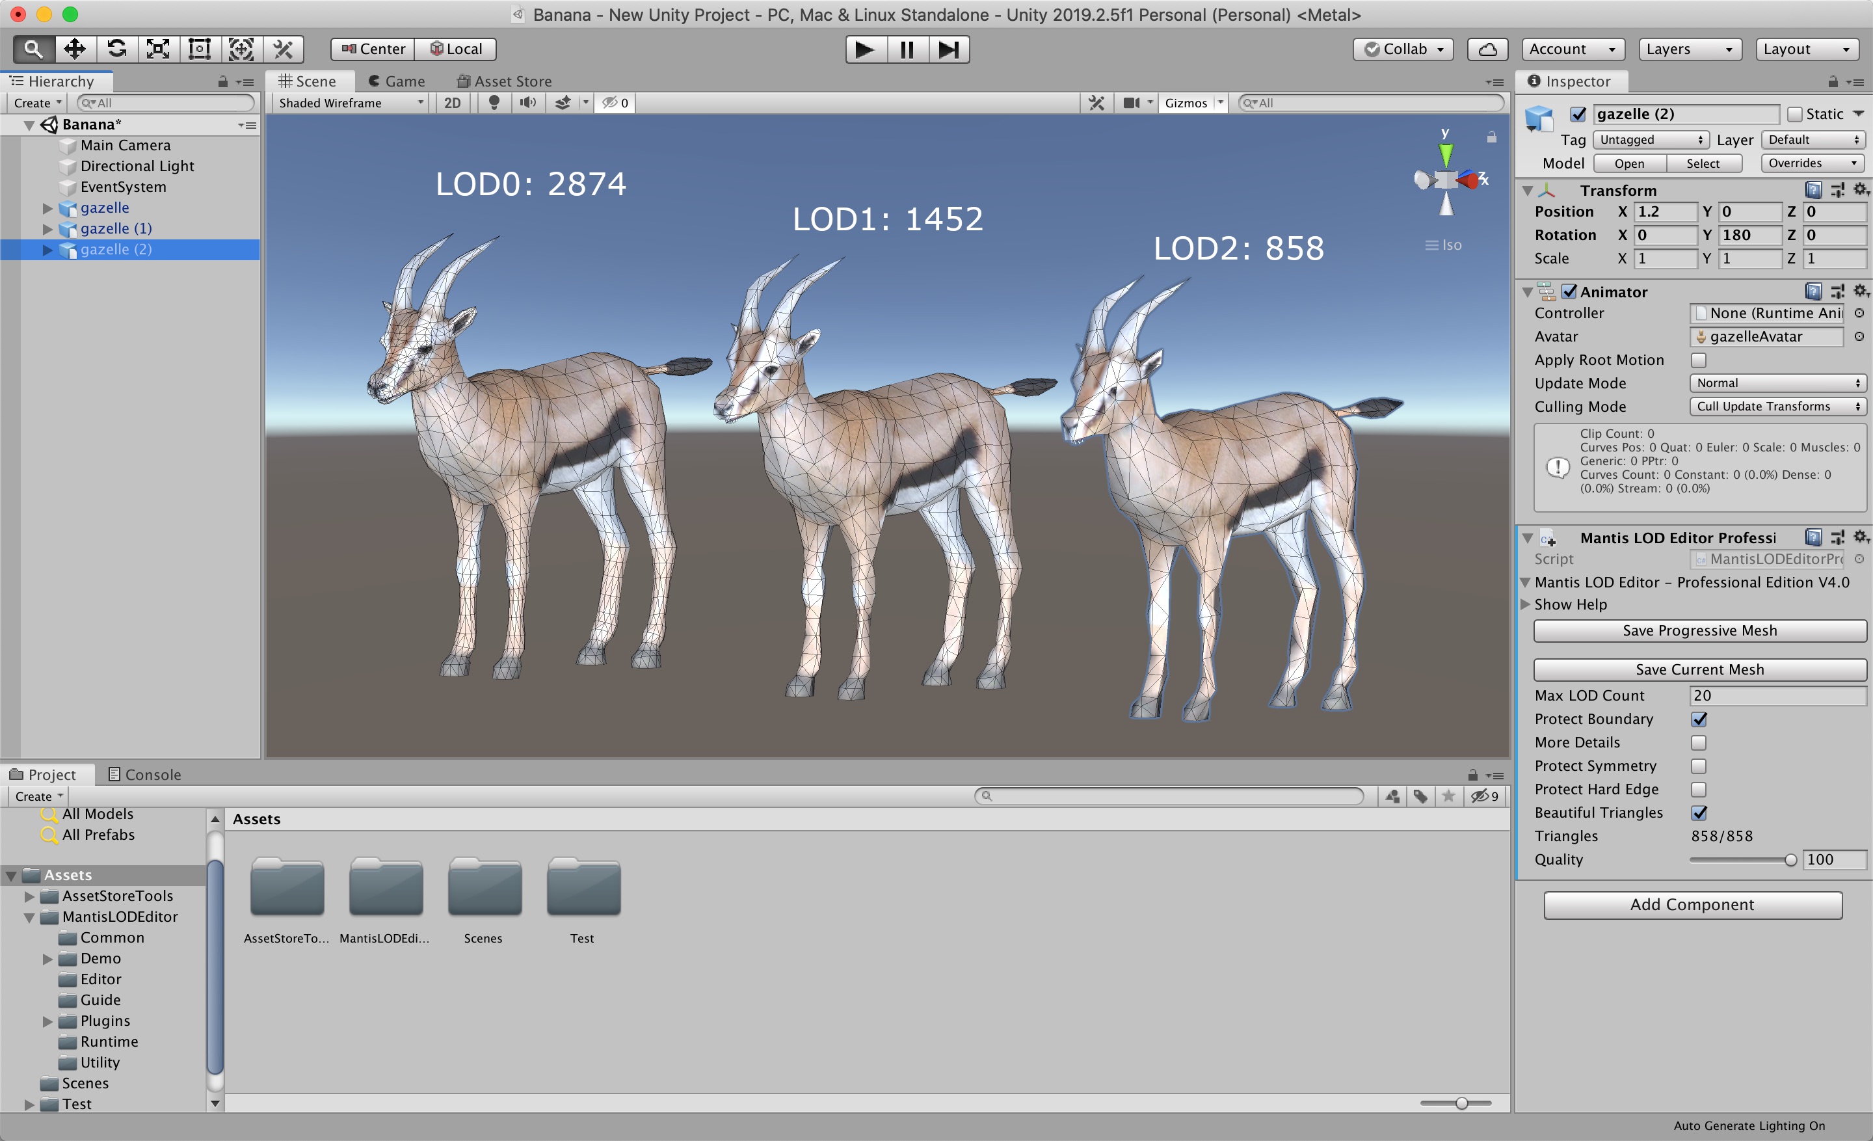Click the Play button

pos(865,49)
